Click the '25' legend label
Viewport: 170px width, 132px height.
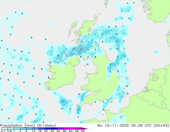52,131
